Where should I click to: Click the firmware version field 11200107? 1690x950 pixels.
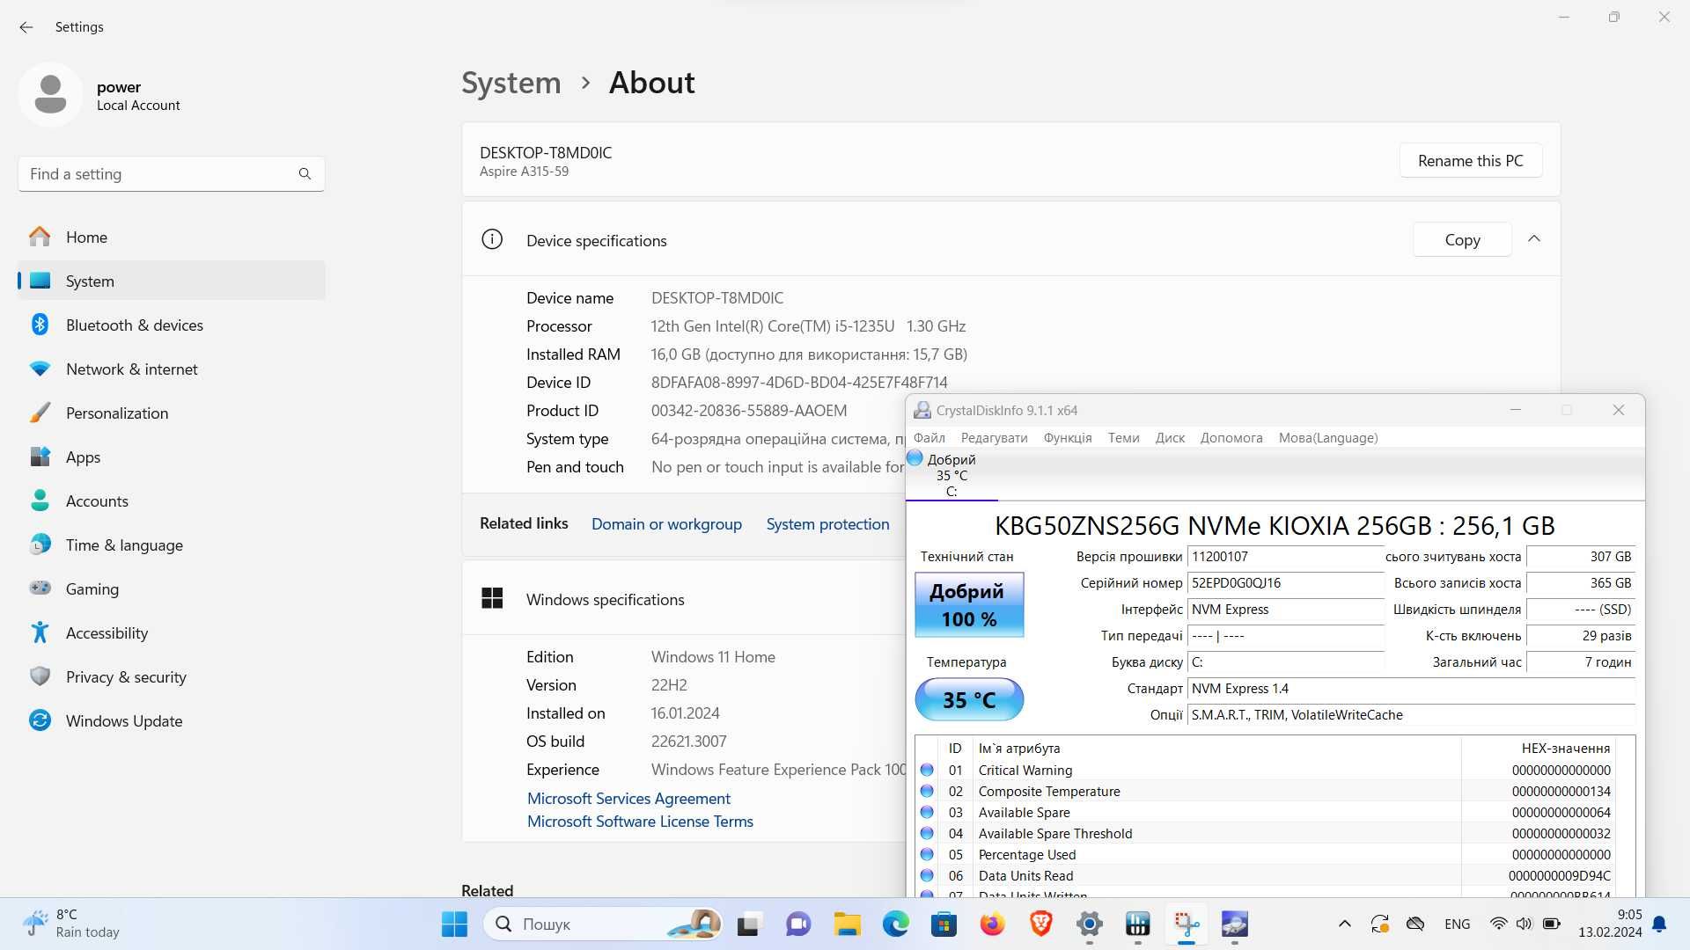(1285, 557)
